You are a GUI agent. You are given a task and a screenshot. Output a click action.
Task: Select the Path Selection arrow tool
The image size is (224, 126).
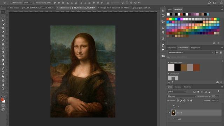(3, 77)
